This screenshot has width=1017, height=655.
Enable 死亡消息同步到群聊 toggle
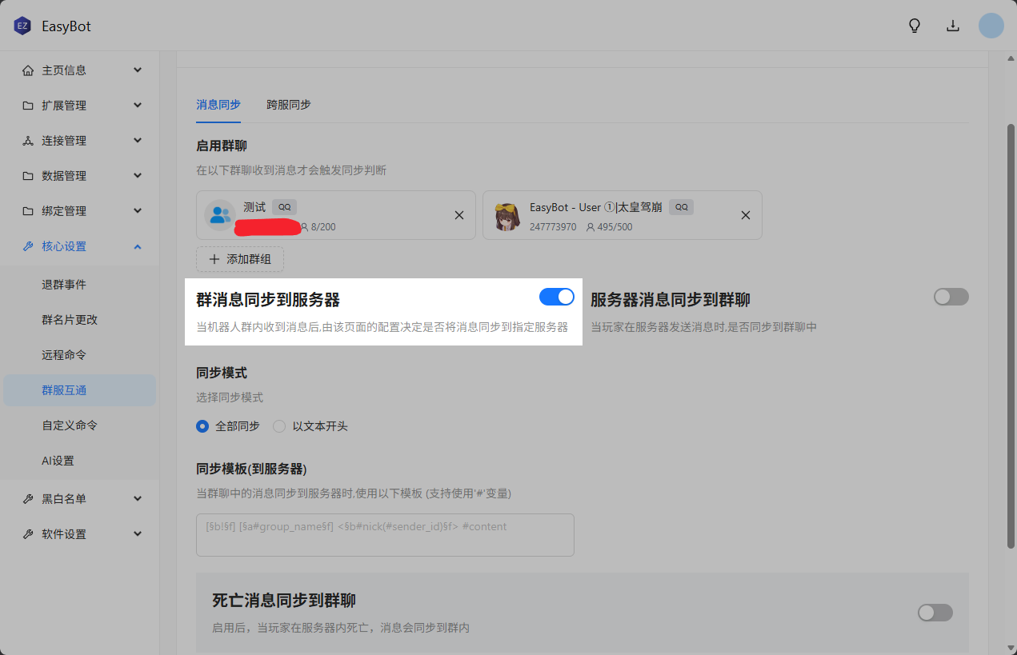pyautogui.click(x=935, y=613)
